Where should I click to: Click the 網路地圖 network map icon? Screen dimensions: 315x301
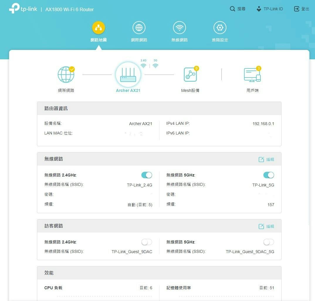pos(99,28)
